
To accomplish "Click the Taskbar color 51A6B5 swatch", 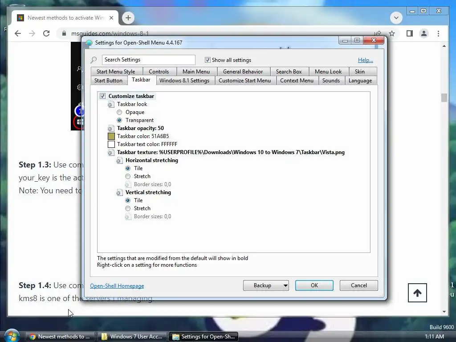I will (x=111, y=136).
